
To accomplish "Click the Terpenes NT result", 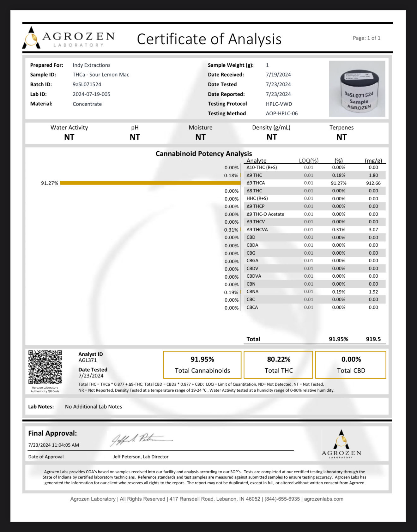I will pos(341,137).
